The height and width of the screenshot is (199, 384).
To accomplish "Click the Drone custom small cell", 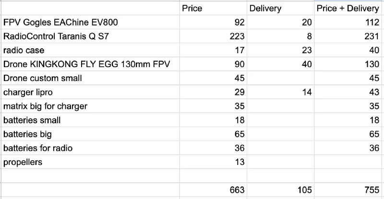I will point(90,78).
